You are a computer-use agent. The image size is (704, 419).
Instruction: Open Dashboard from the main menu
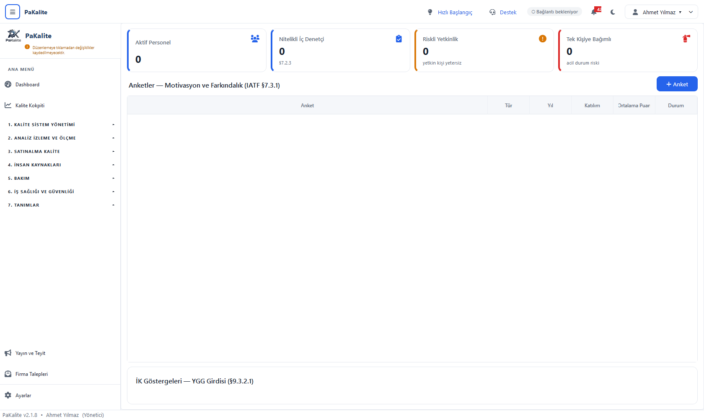60,84
